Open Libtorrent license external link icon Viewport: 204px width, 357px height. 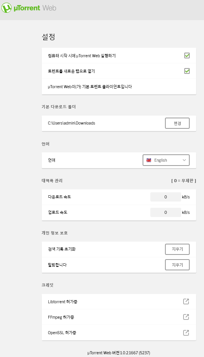point(186,301)
